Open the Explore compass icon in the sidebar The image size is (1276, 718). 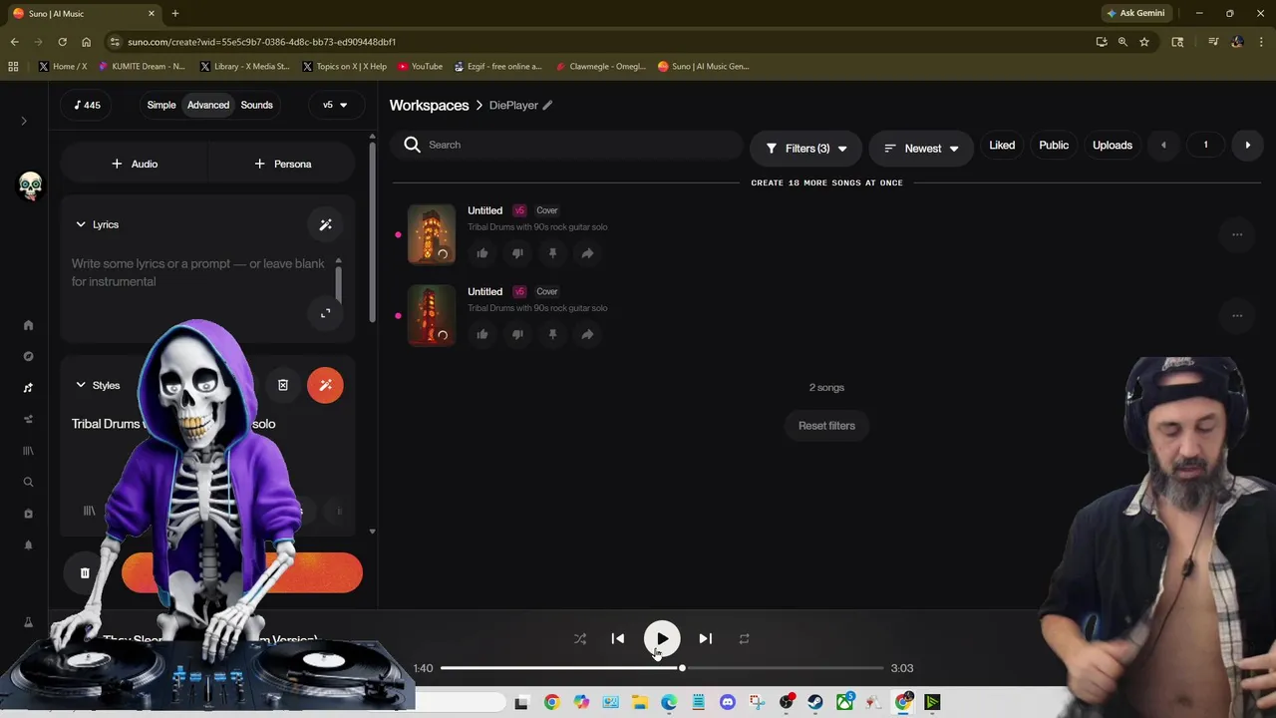[28, 356]
